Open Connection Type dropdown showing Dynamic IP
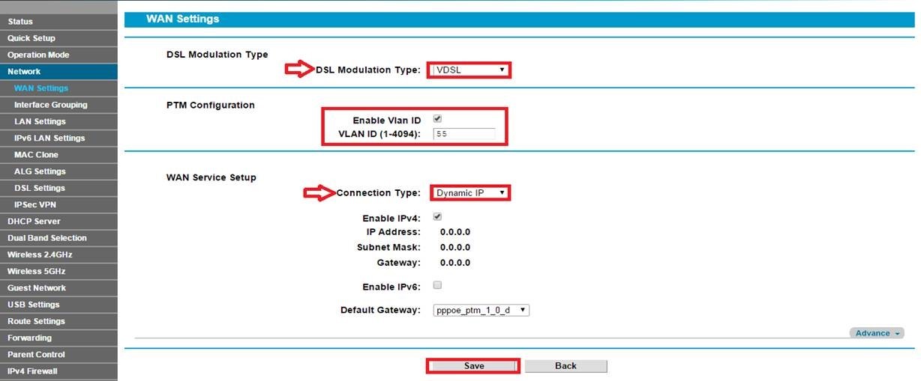Screen dimensions: 921x381 click(470, 193)
